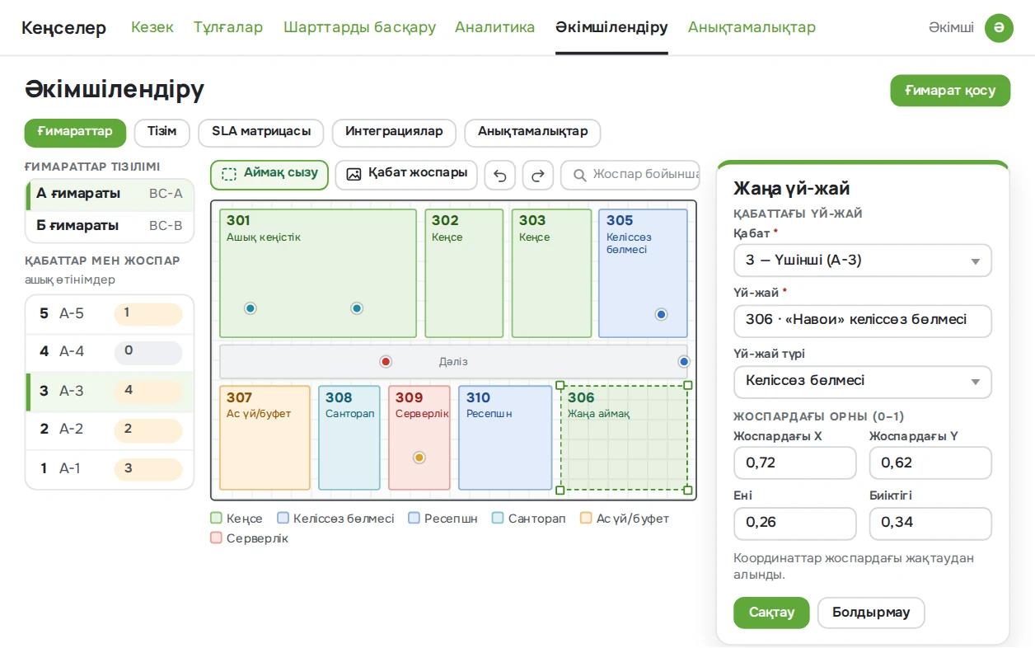Pick floor A-2 from the floor list

coord(110,430)
